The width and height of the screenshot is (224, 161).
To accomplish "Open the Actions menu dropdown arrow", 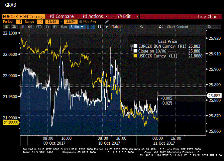I will coord(106,17).
